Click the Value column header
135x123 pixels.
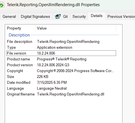coord(76,28)
